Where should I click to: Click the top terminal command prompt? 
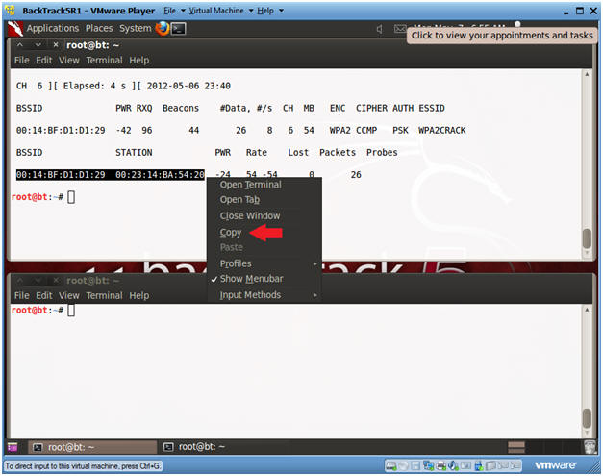pyautogui.click(x=42, y=197)
